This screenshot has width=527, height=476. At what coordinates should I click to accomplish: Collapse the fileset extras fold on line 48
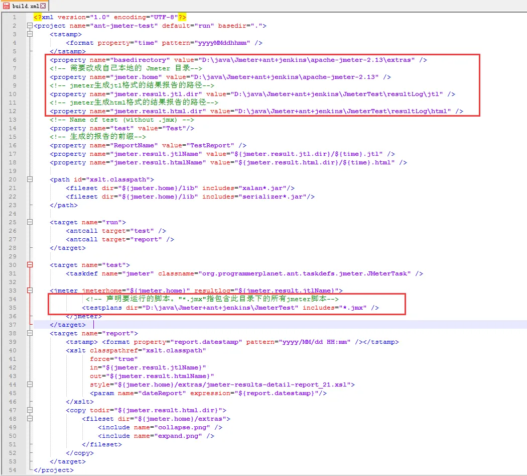coord(30,419)
